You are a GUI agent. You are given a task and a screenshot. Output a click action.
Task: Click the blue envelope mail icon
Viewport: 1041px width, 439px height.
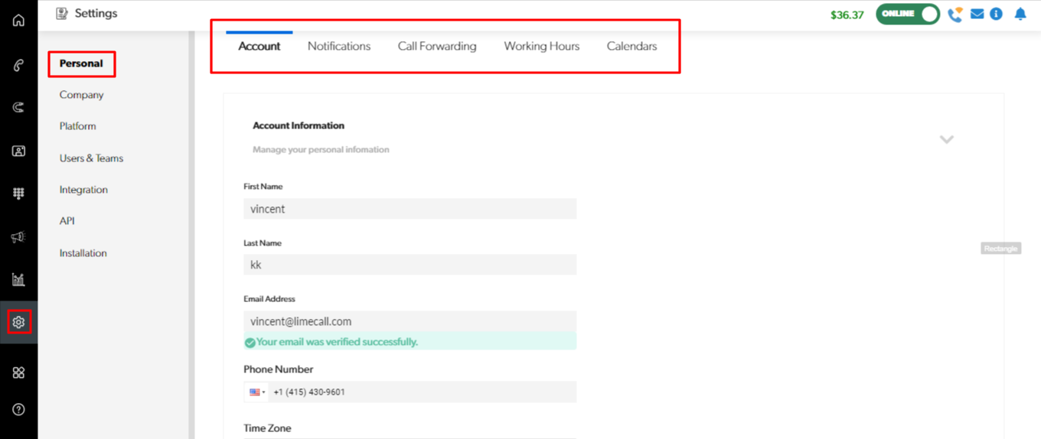[977, 14]
